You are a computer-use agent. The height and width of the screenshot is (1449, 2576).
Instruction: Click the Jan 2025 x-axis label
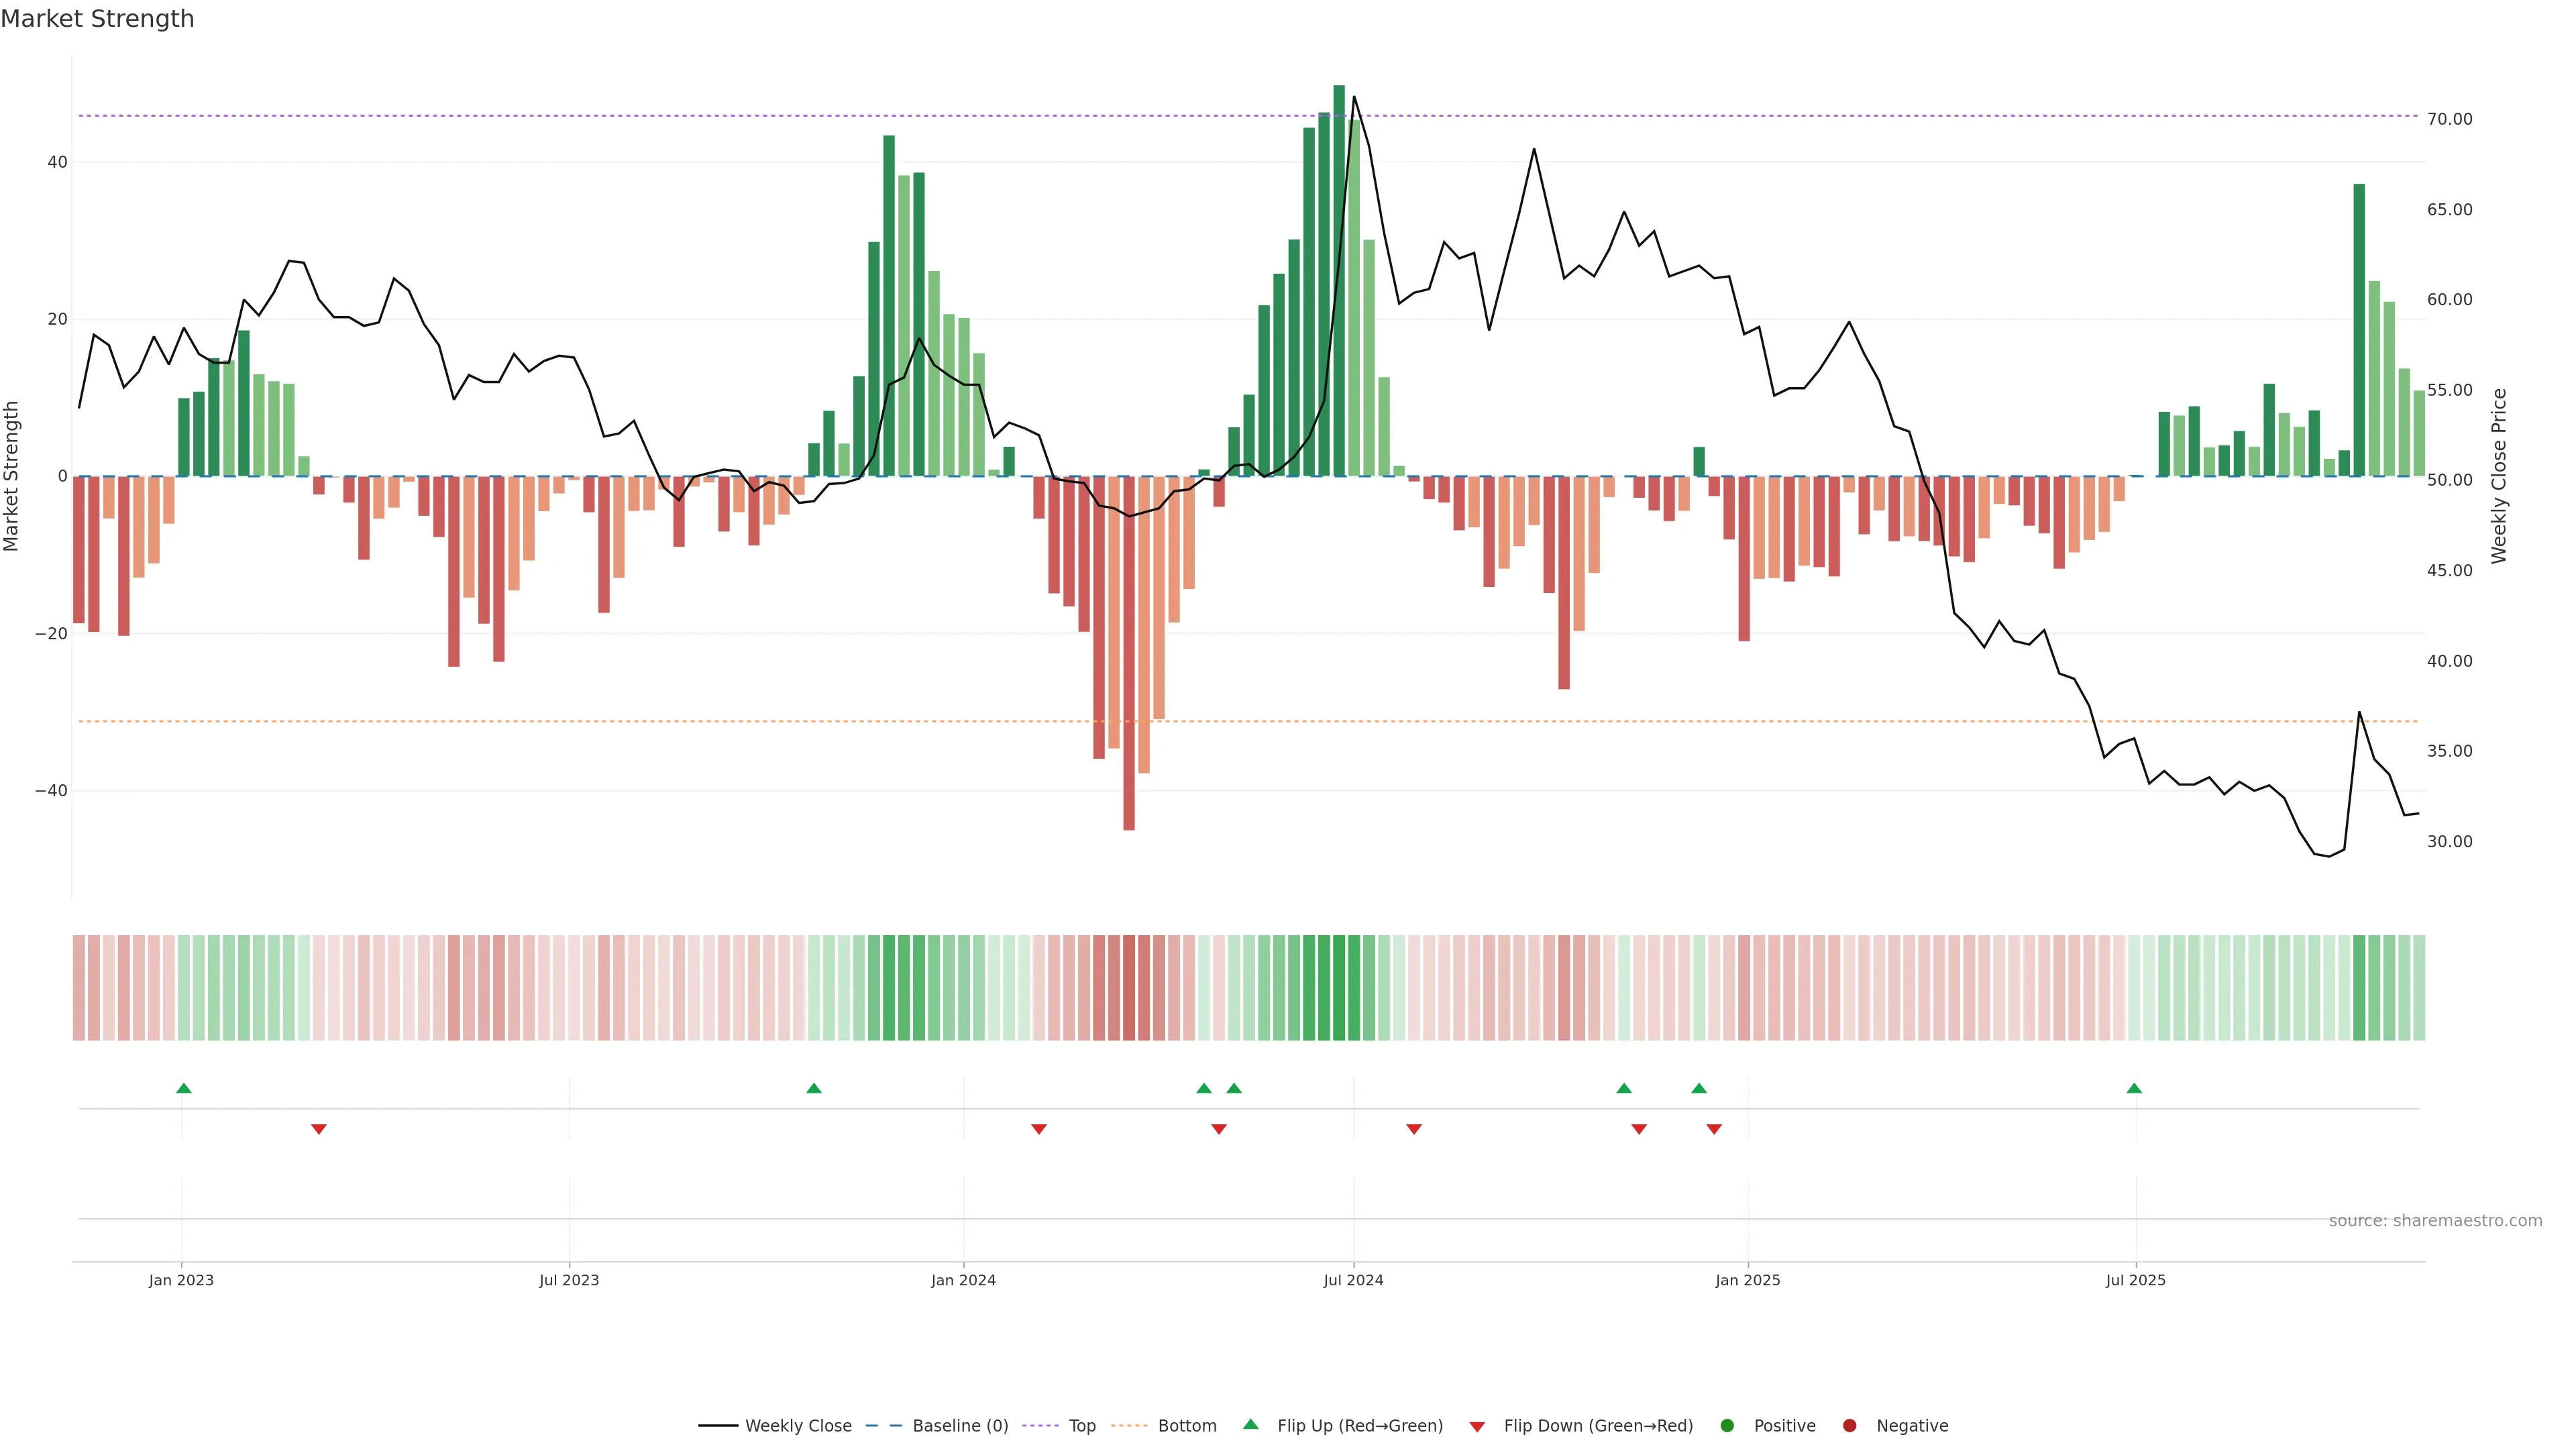1747,1280
